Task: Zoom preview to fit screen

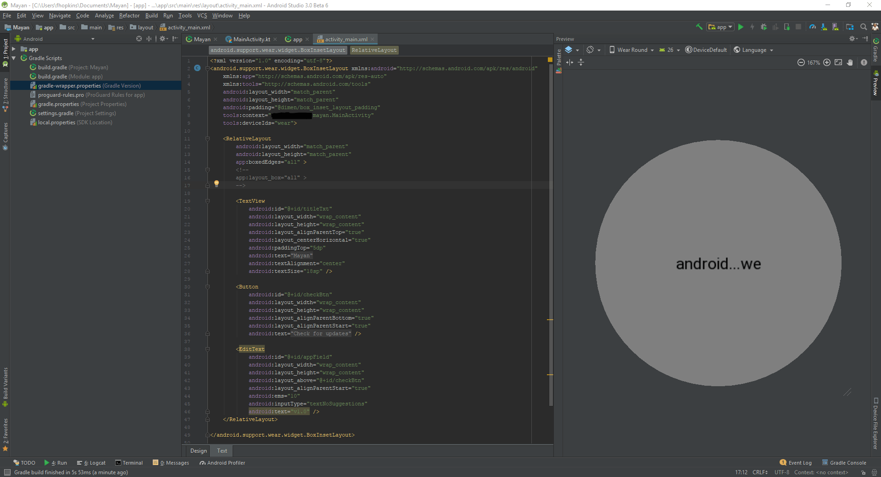Action: coord(838,62)
